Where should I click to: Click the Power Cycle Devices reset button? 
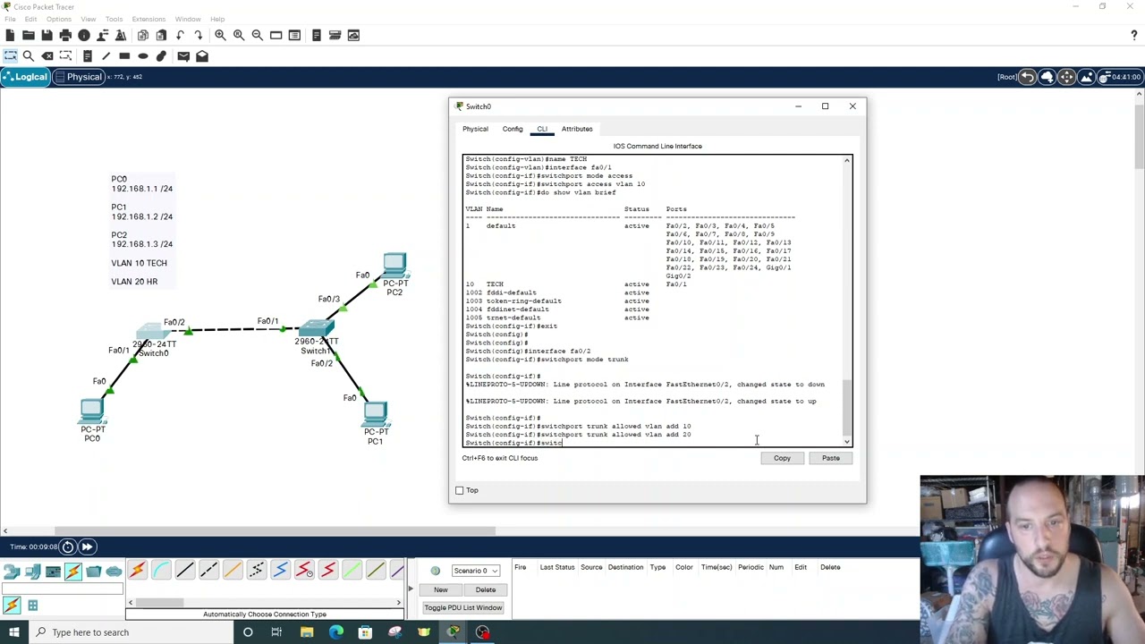click(x=68, y=547)
